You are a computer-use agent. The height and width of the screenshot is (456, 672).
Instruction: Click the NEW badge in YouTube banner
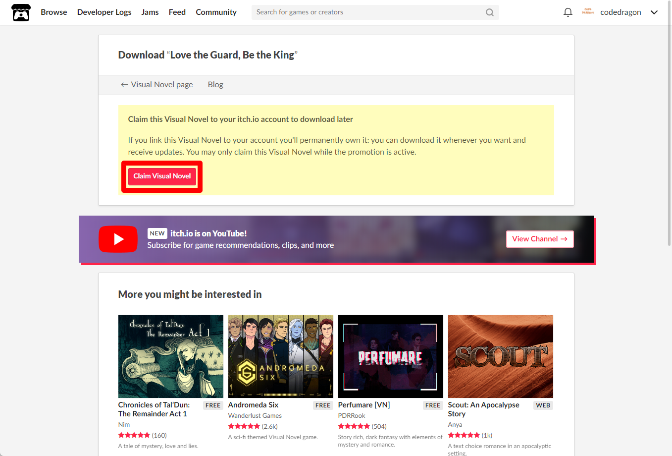click(157, 233)
